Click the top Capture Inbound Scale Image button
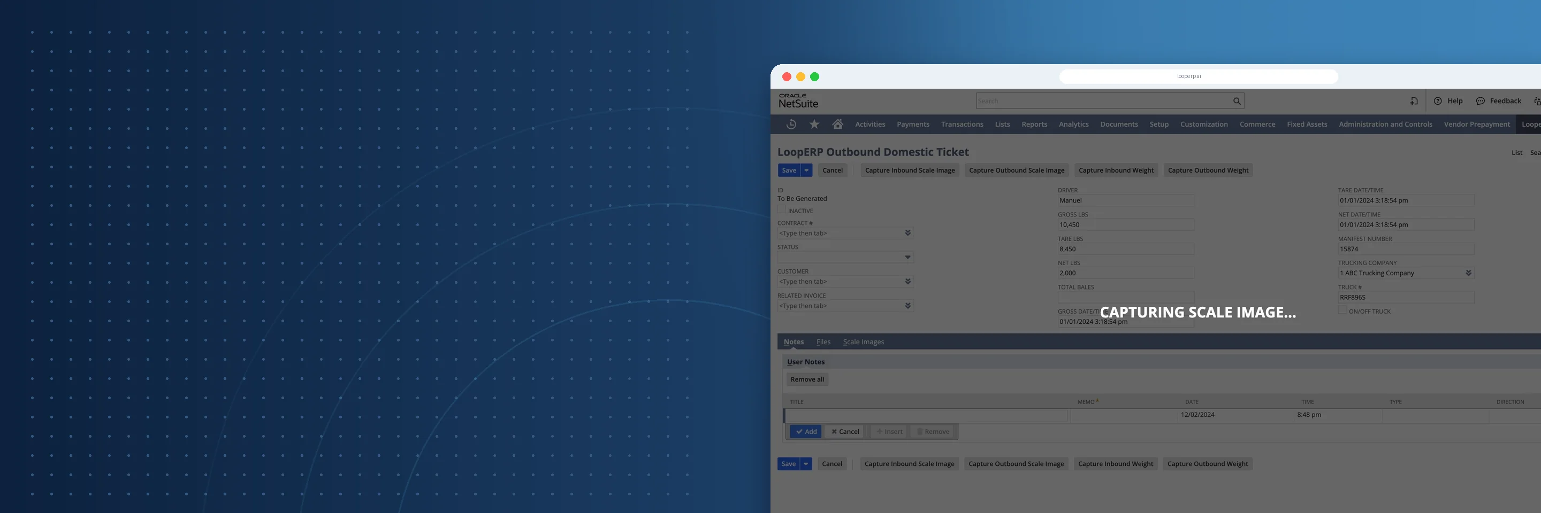1541x513 pixels. click(x=910, y=170)
